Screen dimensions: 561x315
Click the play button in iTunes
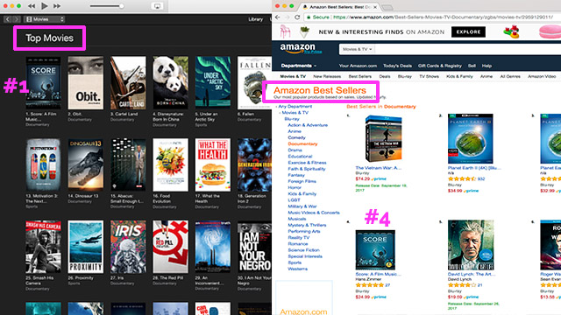pos(45,6)
